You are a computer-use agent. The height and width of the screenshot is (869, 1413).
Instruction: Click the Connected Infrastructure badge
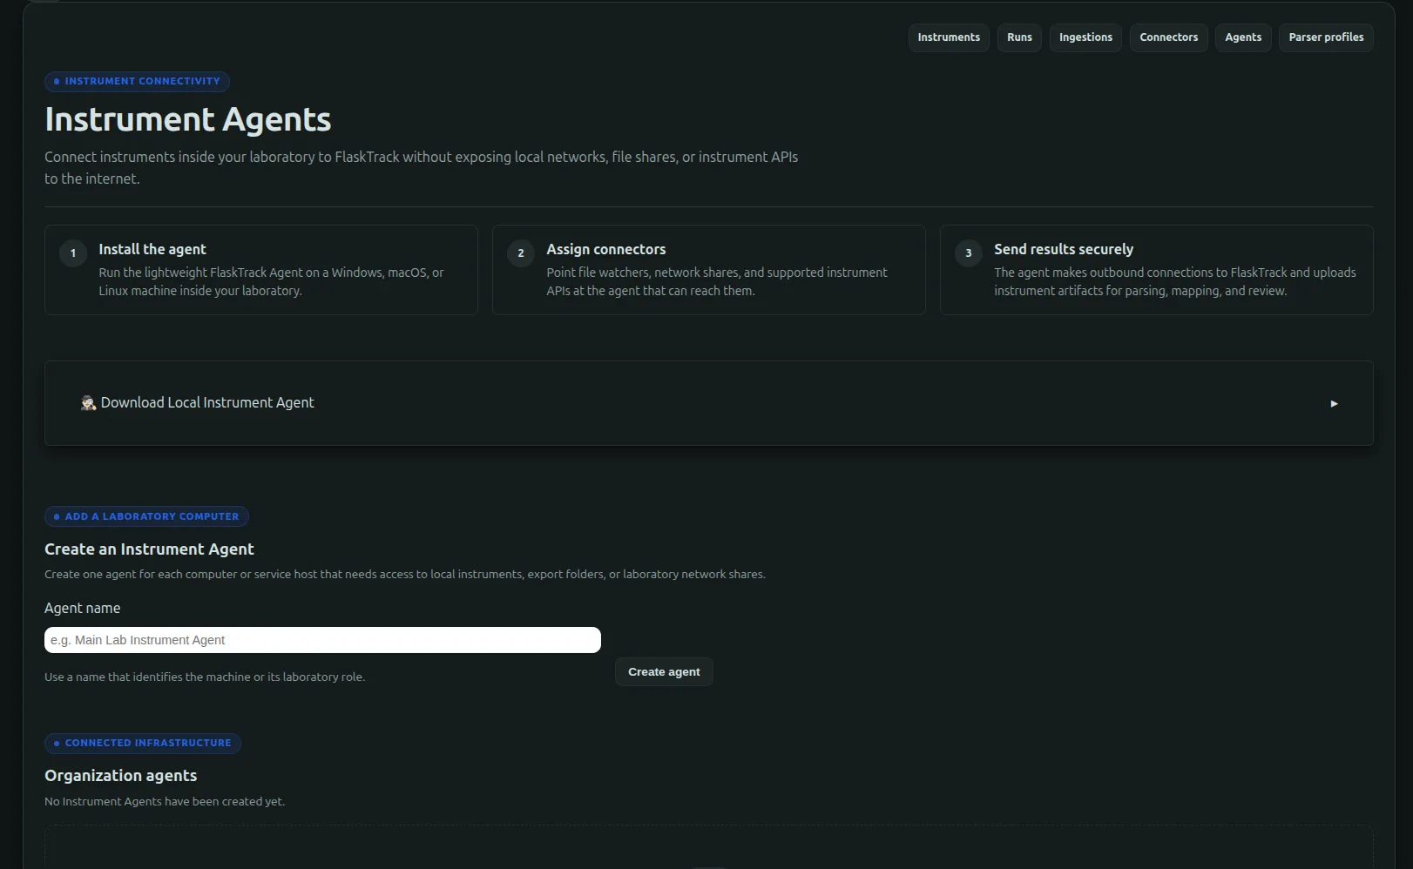tap(143, 743)
